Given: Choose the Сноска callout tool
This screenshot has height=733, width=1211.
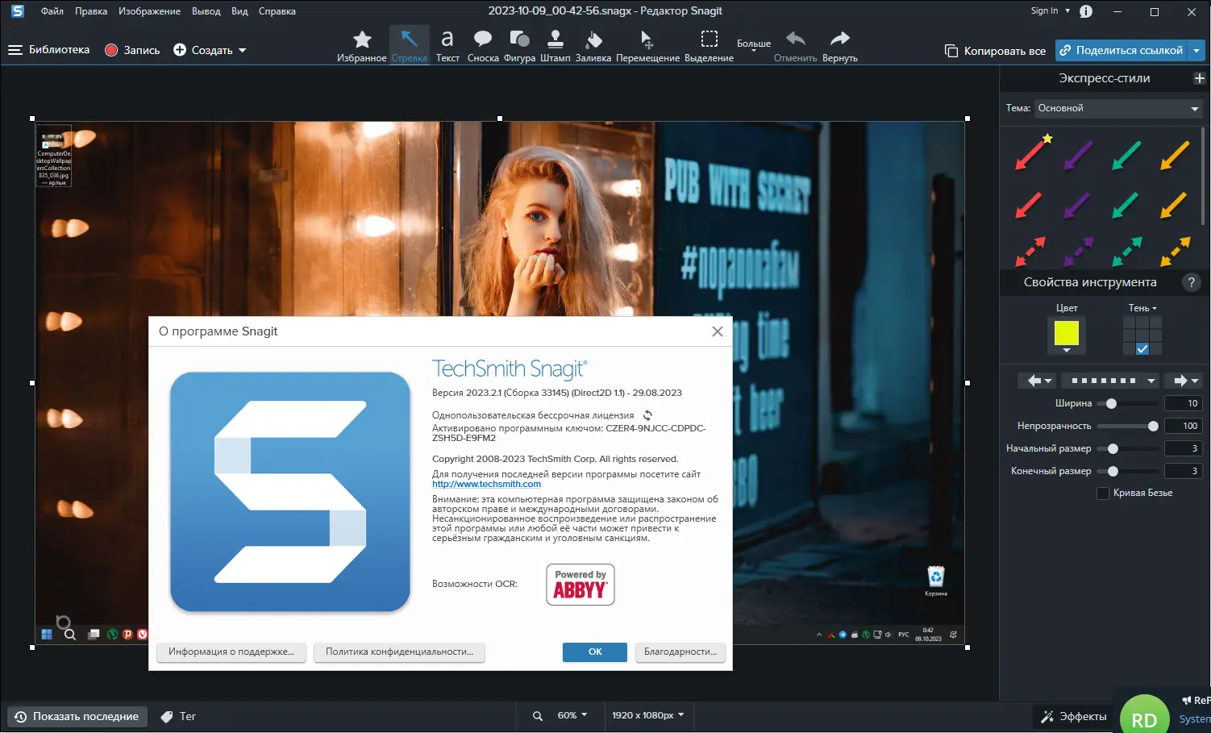Looking at the screenshot, I should click(x=483, y=45).
